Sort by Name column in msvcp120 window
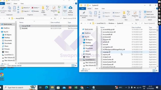 point(21,22)
